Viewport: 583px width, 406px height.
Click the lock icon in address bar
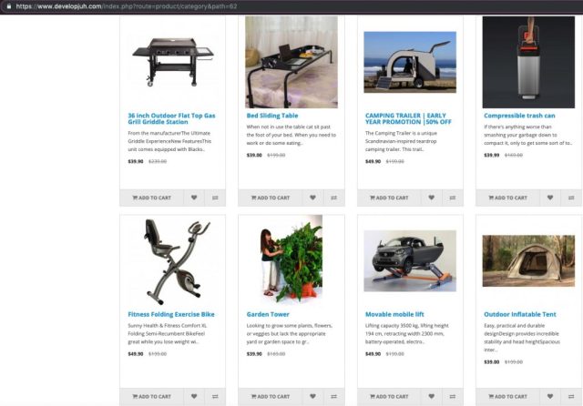9,6
